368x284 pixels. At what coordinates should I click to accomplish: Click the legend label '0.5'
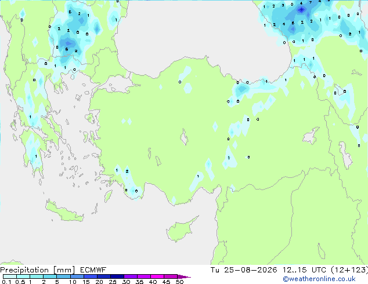20,282
